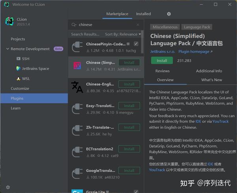Click the IDE link in Chinese description
The height and width of the screenshot is (193, 237).
210,164
